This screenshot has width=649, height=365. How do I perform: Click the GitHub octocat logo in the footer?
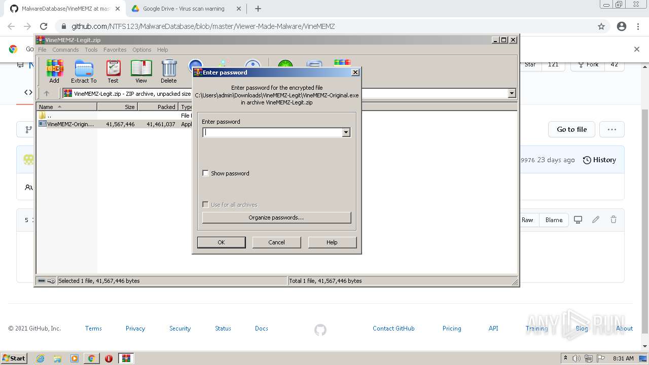click(320, 330)
